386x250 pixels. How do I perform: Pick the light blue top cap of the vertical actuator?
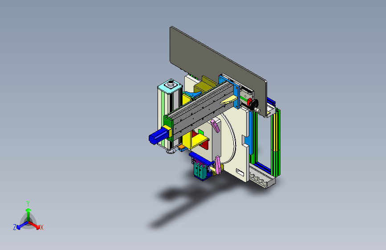pos(170,85)
